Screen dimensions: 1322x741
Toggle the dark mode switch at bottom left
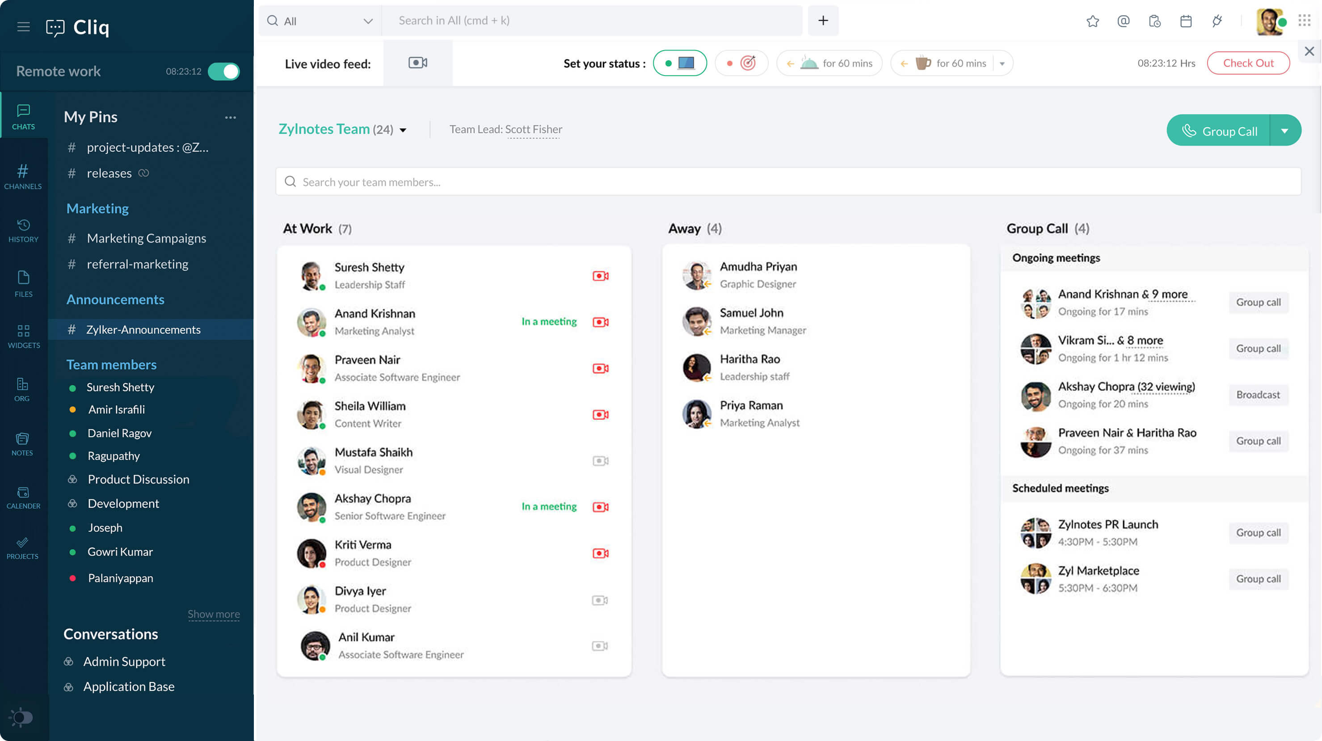point(21,717)
